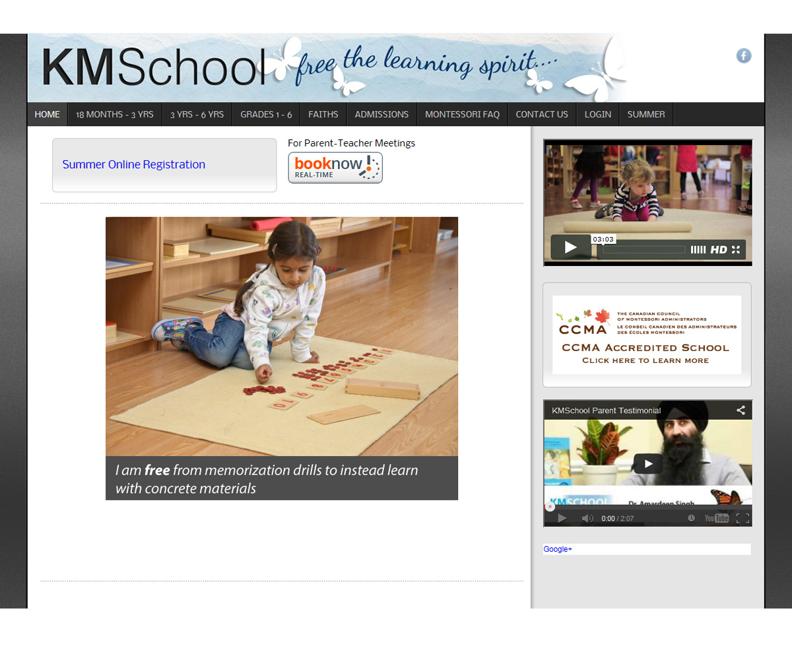Screen dimensions: 792x660
Task: Play the Vimeo classroom video
Action: pyautogui.click(x=570, y=247)
